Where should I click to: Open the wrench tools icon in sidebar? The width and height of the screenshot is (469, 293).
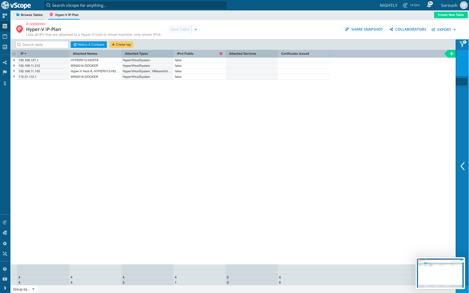(5, 254)
